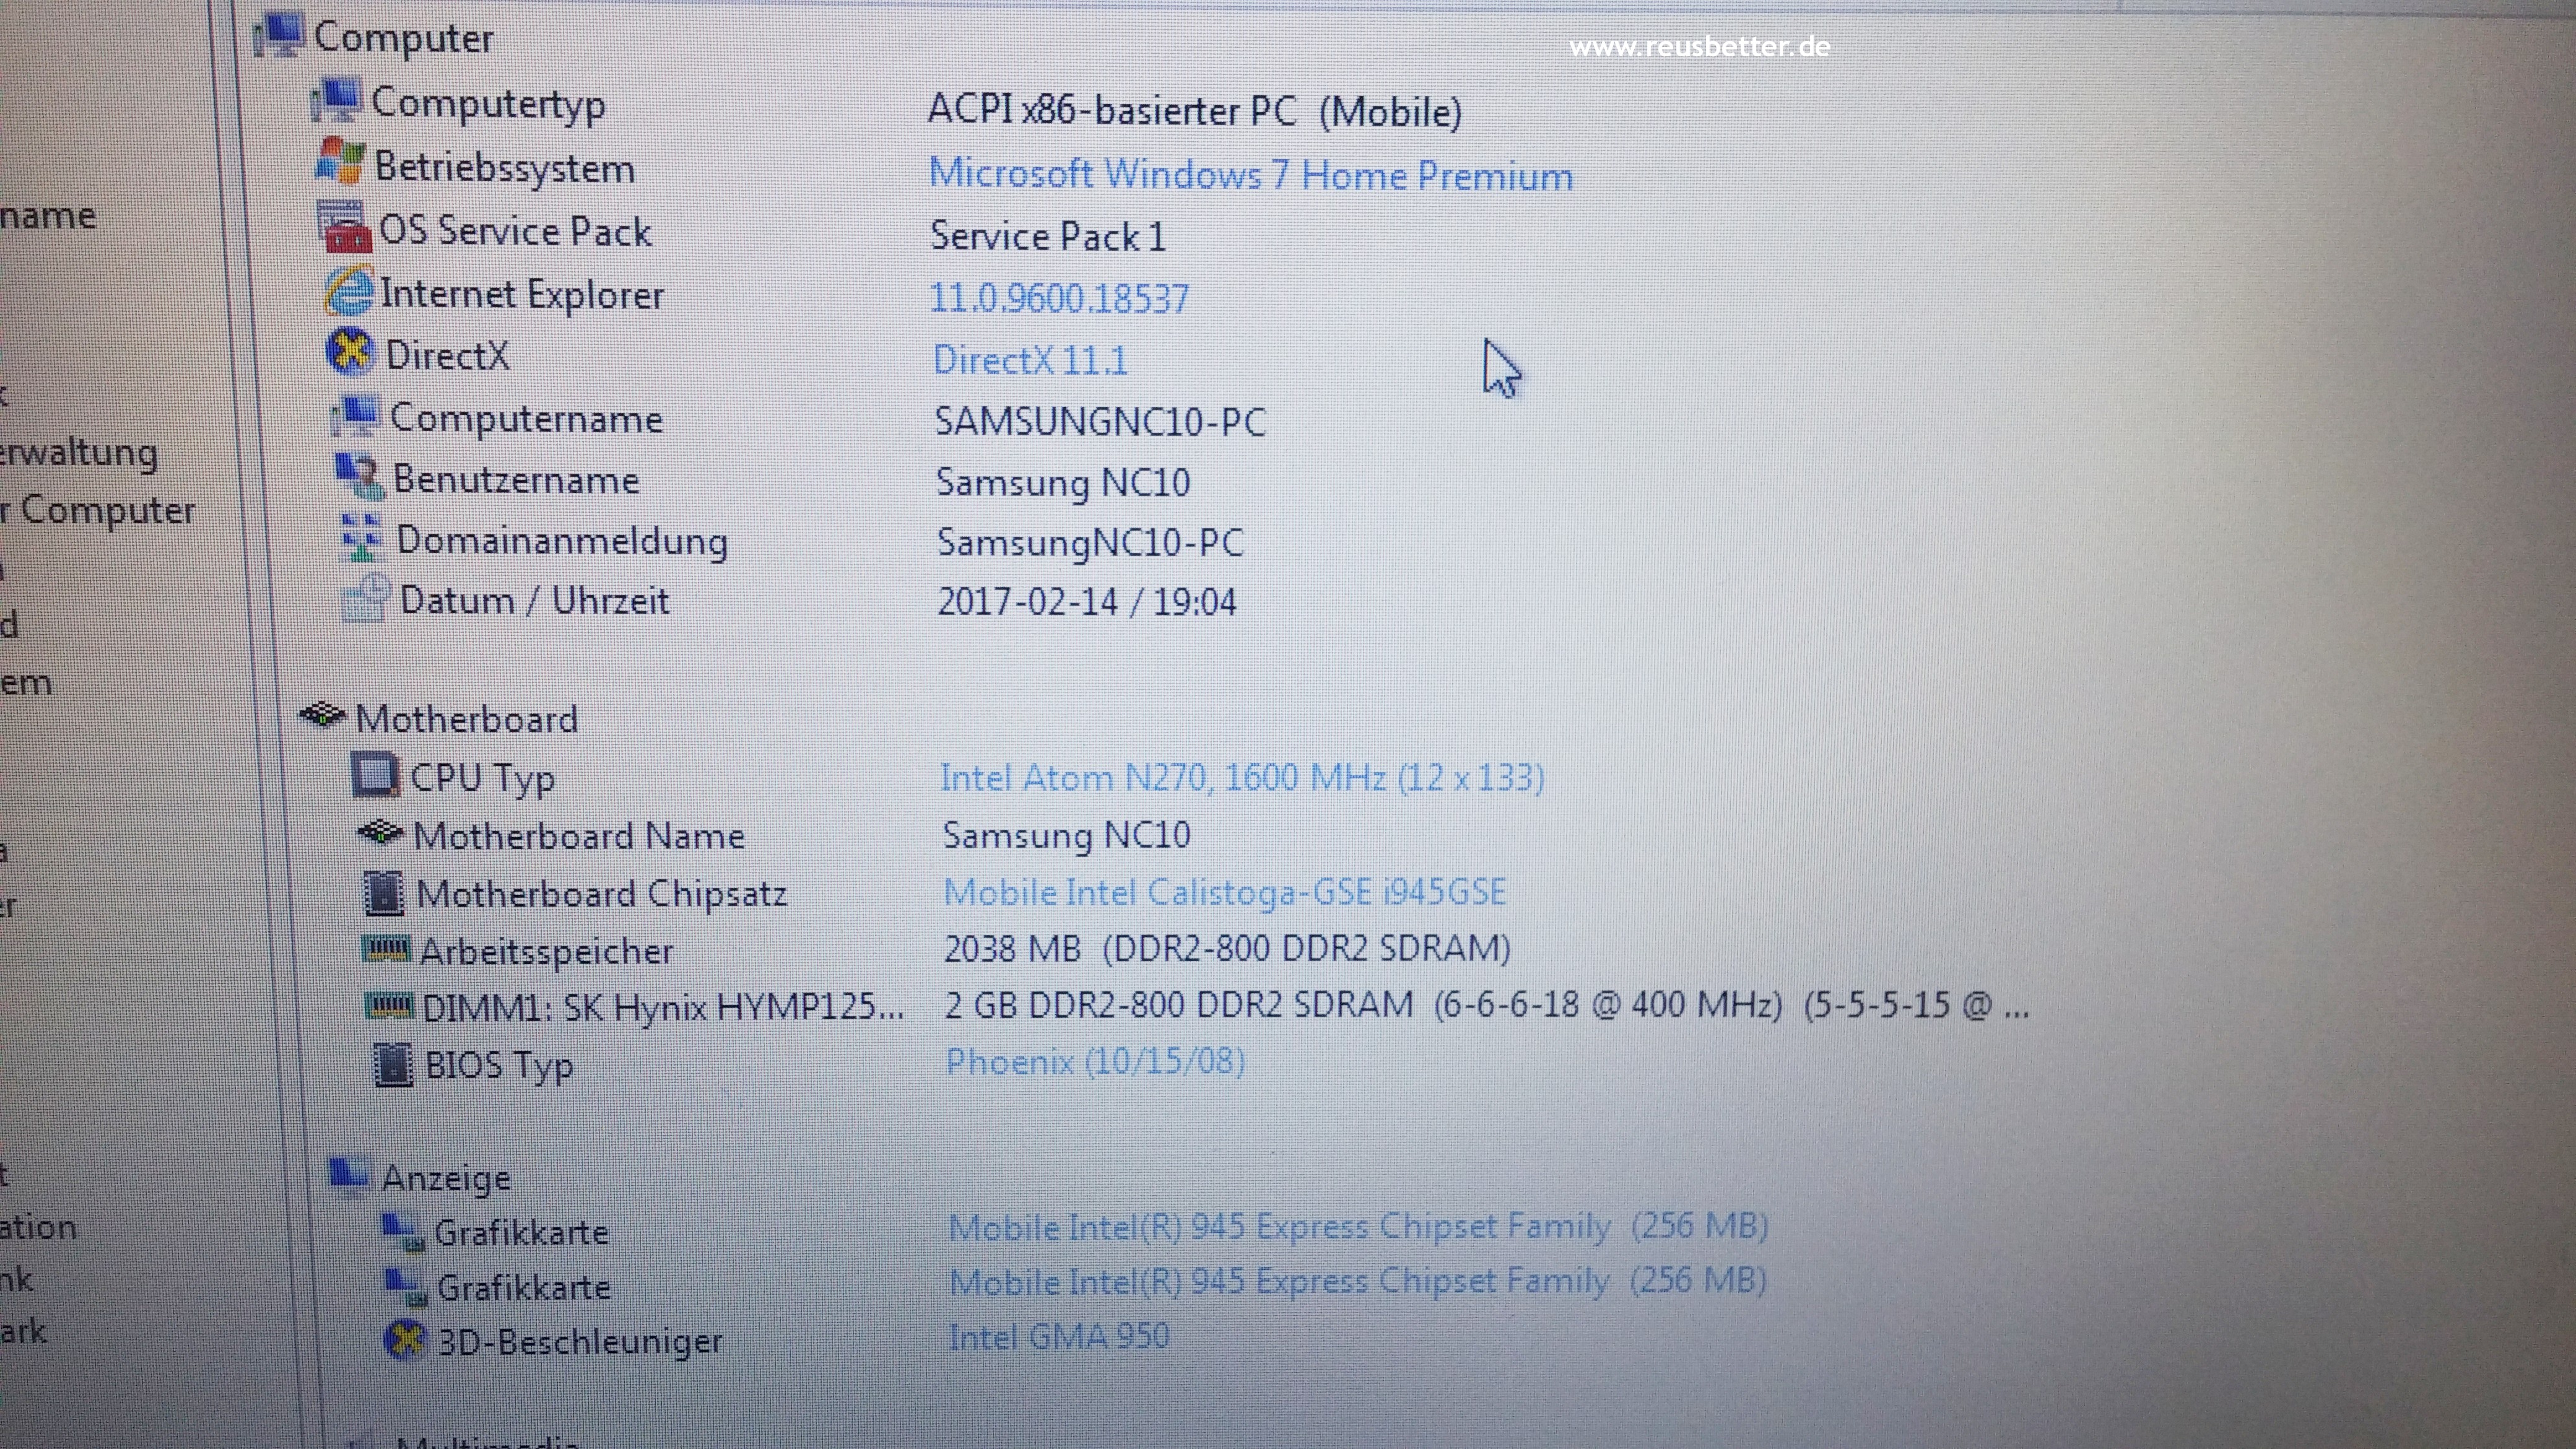Select the Computer section header label
Viewport: 2576px width, 1449px height.
point(404,38)
